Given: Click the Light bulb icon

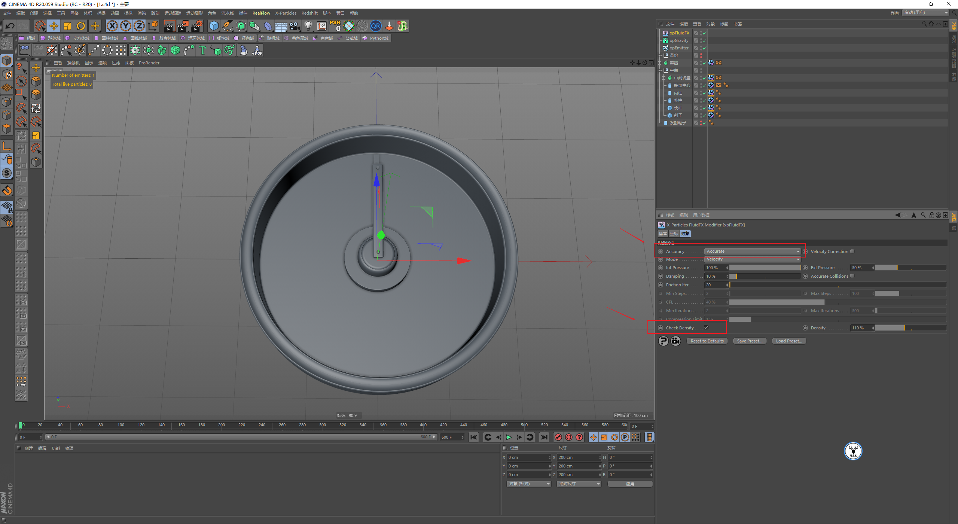Looking at the screenshot, I should click(308, 26).
